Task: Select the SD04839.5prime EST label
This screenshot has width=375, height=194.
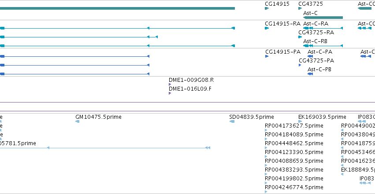Action: [x=251, y=117]
